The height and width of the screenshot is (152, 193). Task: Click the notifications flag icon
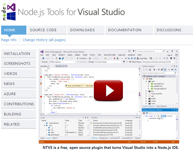[134, 51]
